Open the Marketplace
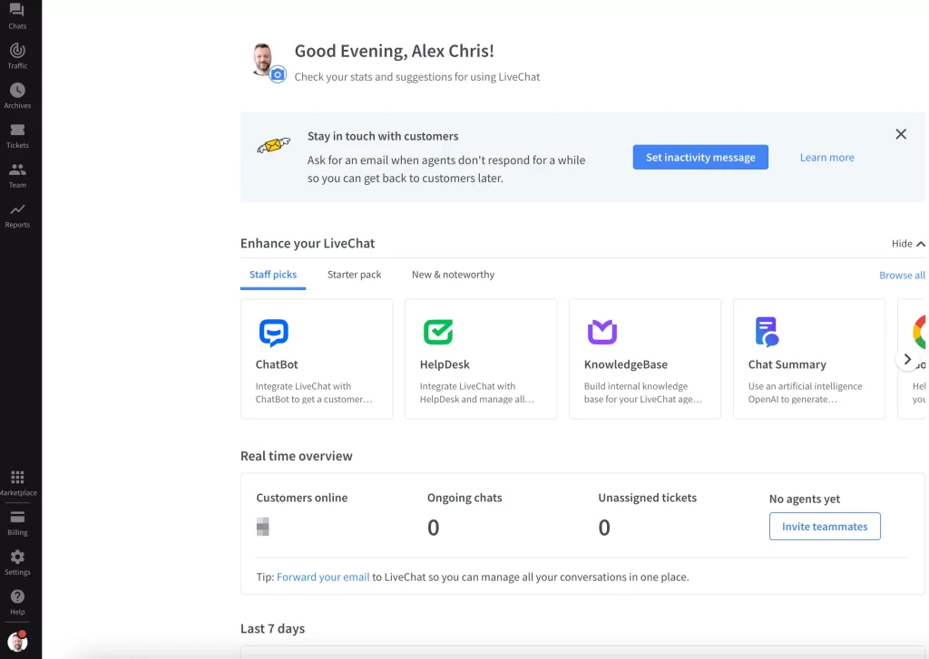Image resolution: width=929 pixels, height=659 pixels. [x=17, y=478]
